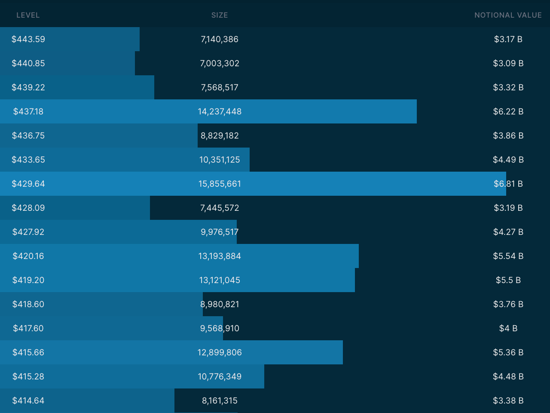The height and width of the screenshot is (413, 550).
Task: Select the $414.64 level cell
Action: pos(28,401)
